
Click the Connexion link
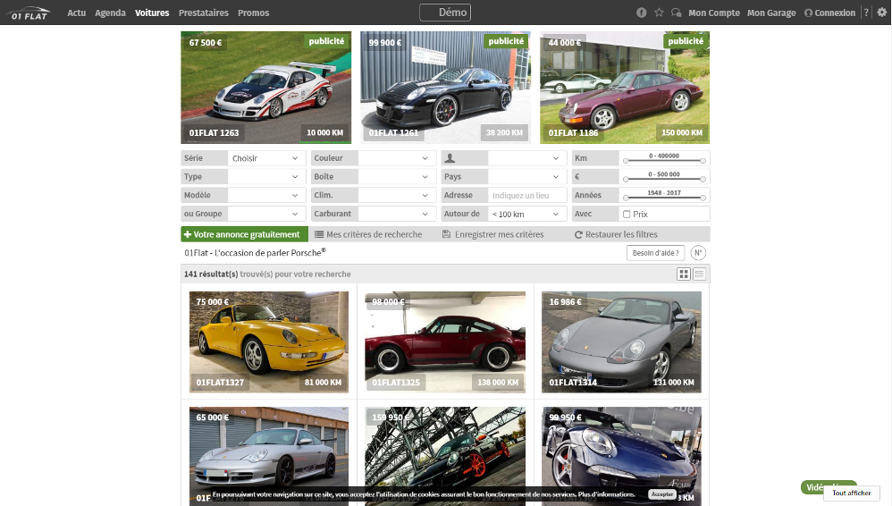click(x=830, y=13)
